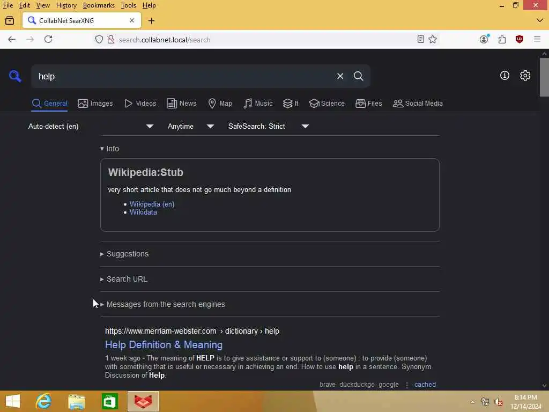The height and width of the screenshot is (412, 549).
Task: Open Help Definition & Meaning result
Action: tap(164, 345)
